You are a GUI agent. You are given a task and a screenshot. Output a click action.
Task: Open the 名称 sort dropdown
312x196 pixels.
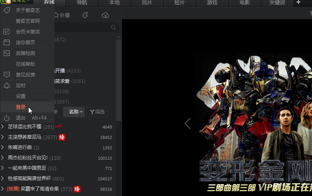click(74, 112)
